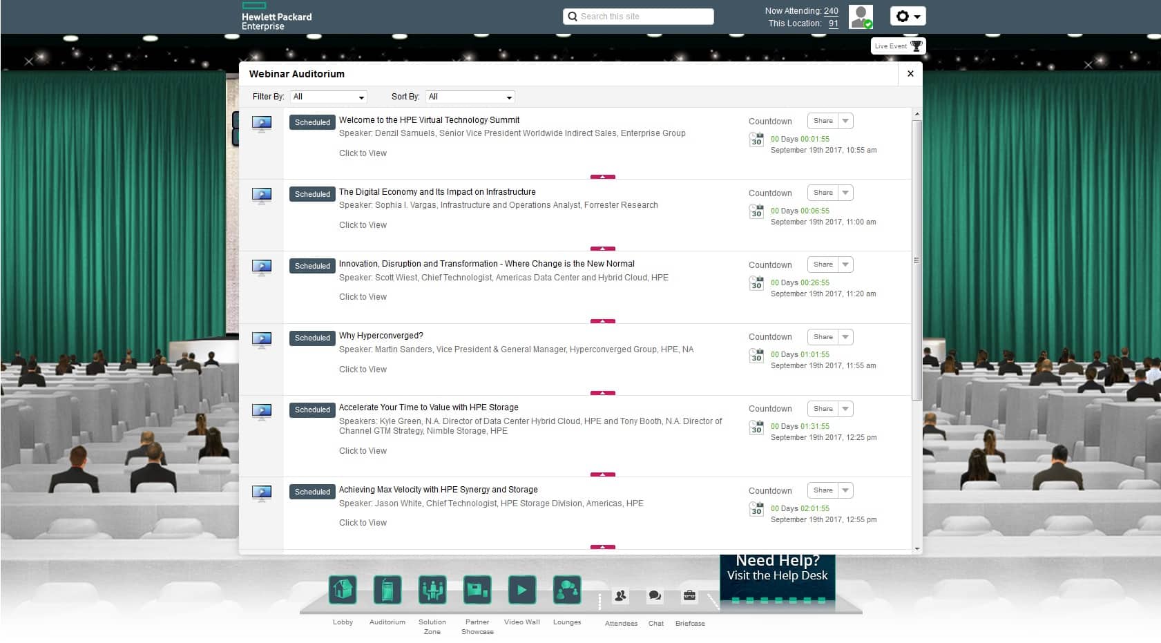1161x643 pixels.
Task: Open the Lobby icon in navigation bar
Action: click(x=343, y=591)
